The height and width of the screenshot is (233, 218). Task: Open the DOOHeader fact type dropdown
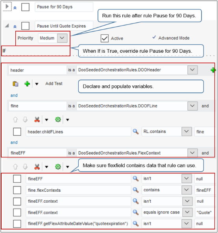click(192, 70)
